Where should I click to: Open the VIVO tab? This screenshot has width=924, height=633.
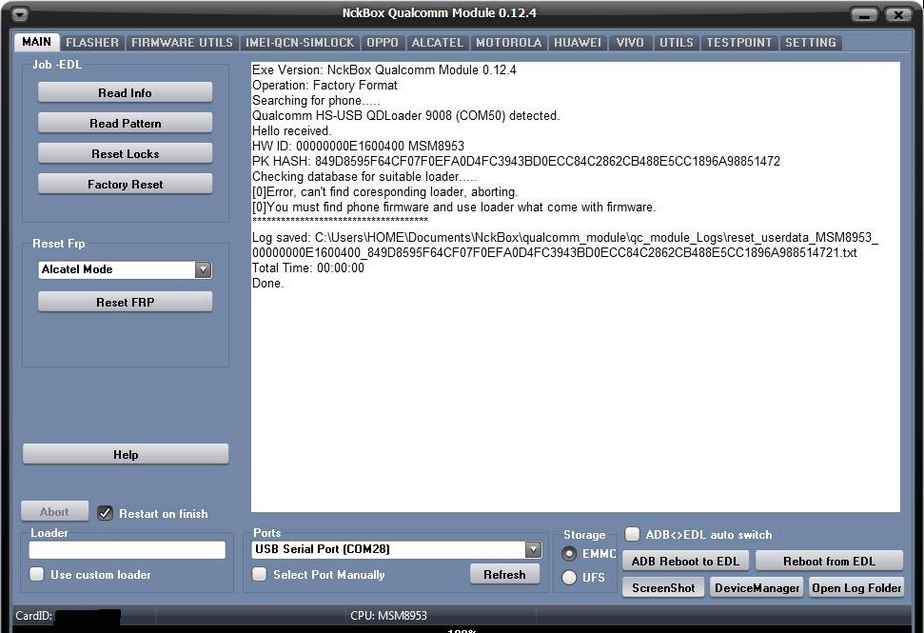[630, 43]
